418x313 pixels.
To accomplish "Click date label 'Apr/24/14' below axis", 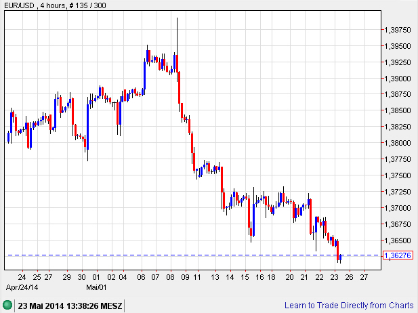I will 22,287.
